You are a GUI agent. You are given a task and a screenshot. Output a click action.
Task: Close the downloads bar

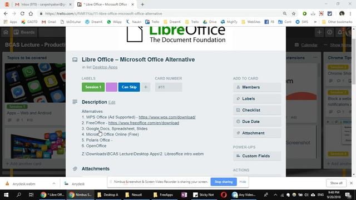coord(351,183)
